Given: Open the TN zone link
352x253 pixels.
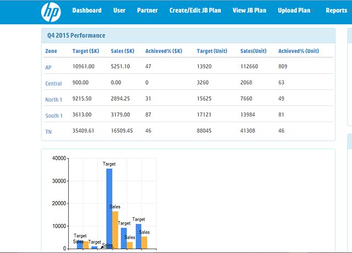Looking at the screenshot, I should pyautogui.click(x=48, y=132).
